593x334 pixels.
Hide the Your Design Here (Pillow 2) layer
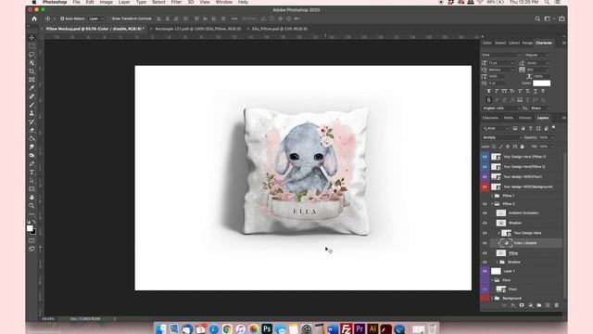(485, 167)
